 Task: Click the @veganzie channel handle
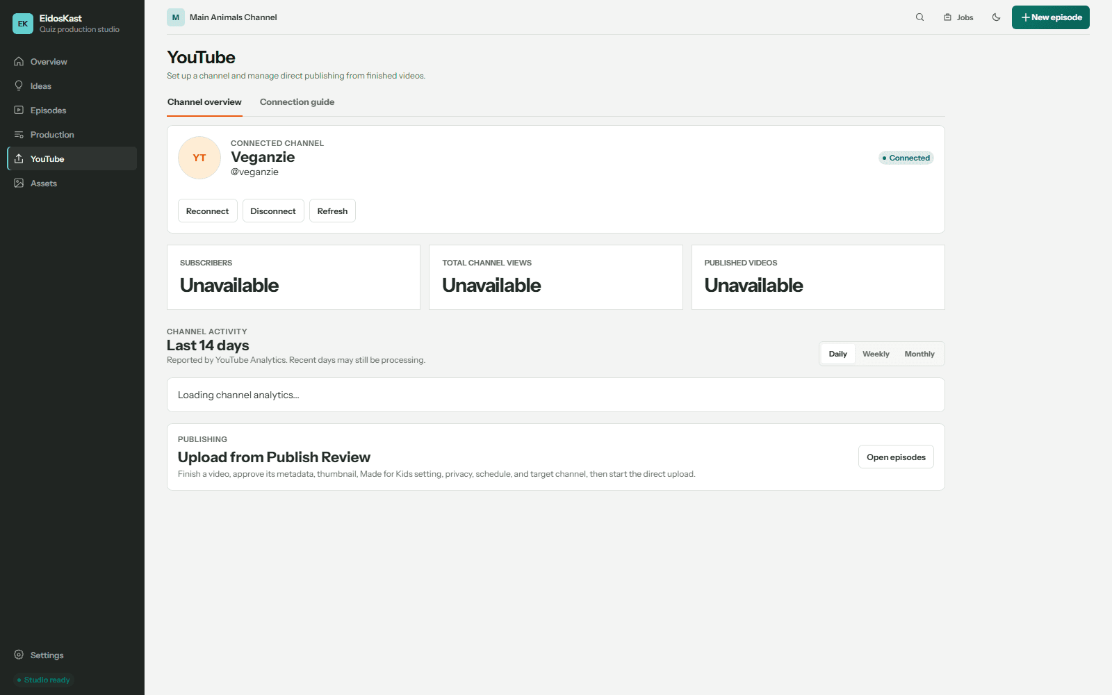[254, 172]
